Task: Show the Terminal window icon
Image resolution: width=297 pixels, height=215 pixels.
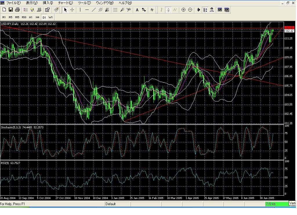Action: [x=39, y=10]
